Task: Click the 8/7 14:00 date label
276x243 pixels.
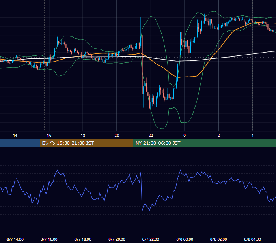Action: tap(15, 239)
